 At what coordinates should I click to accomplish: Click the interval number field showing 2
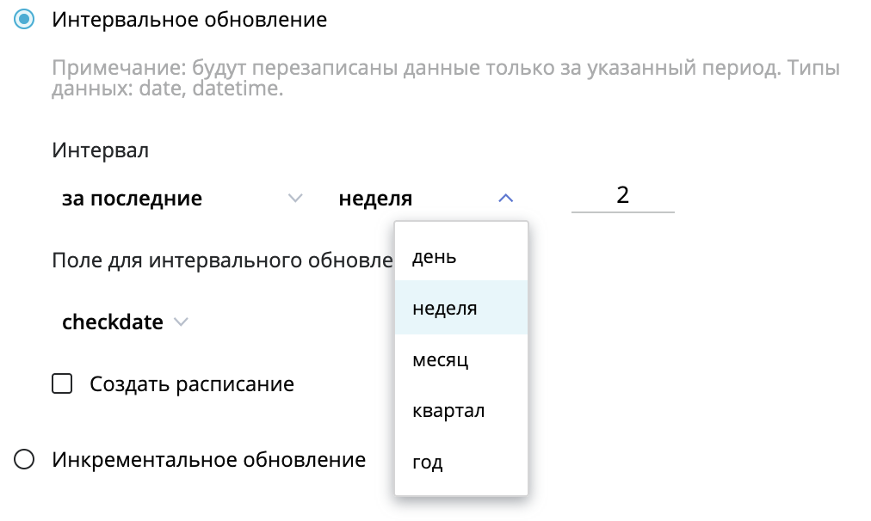click(x=623, y=196)
